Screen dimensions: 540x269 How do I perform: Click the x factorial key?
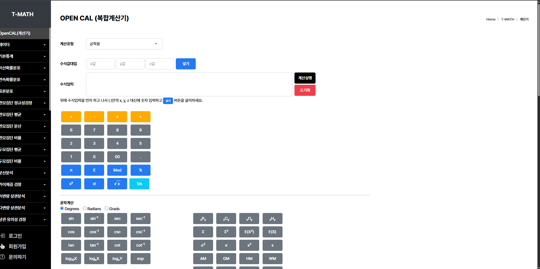pos(94,184)
